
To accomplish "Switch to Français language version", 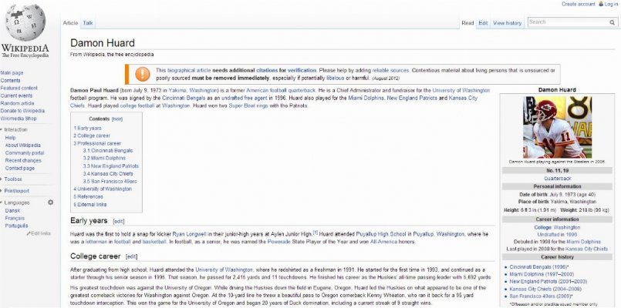I will [15, 218].
